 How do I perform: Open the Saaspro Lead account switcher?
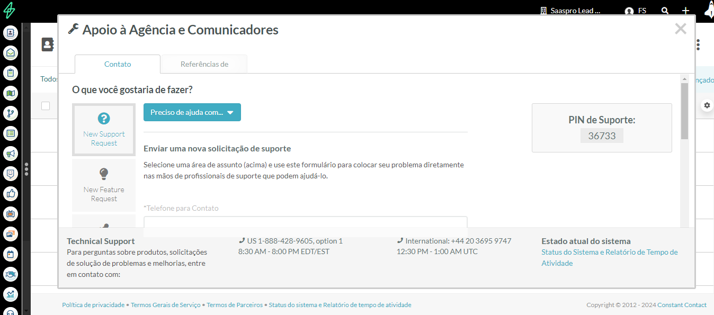coord(570,11)
